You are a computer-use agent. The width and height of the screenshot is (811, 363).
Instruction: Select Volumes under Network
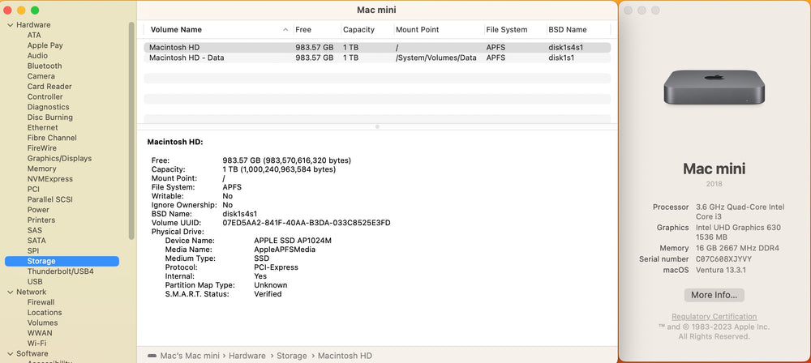coord(42,322)
